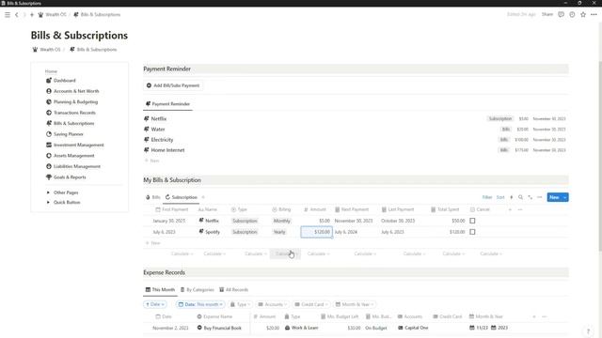Click the Goals & Reports trophy icon
The image size is (602, 338).
click(49, 177)
